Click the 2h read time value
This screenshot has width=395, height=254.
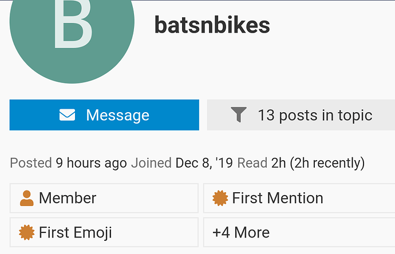278,163
